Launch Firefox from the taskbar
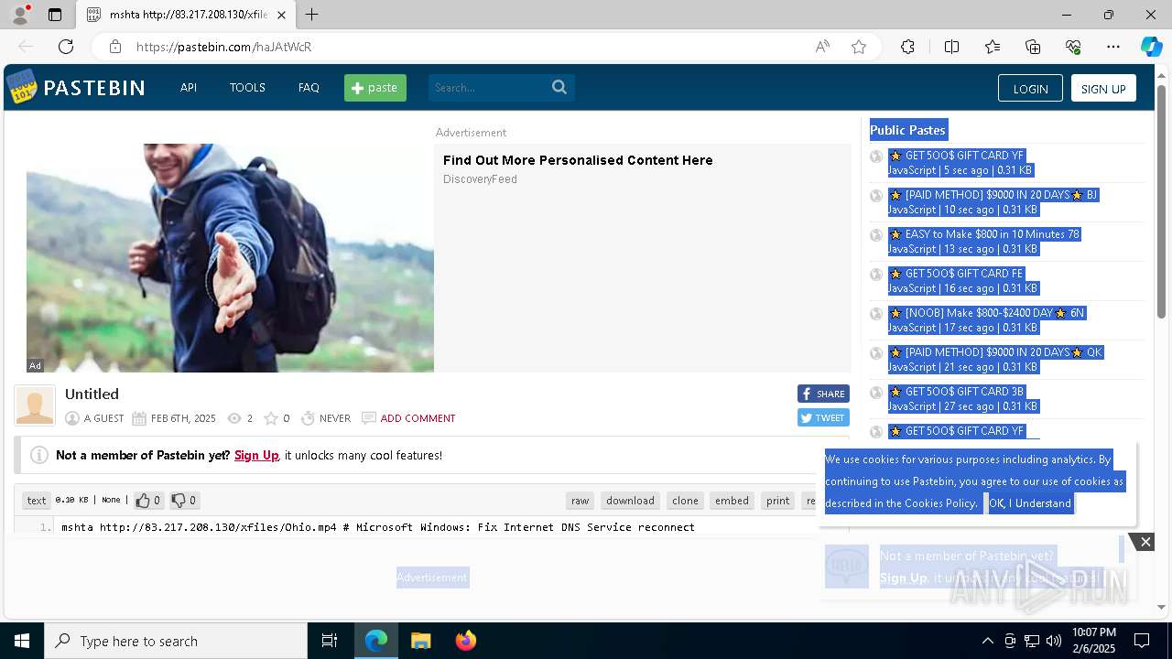 coord(466,641)
